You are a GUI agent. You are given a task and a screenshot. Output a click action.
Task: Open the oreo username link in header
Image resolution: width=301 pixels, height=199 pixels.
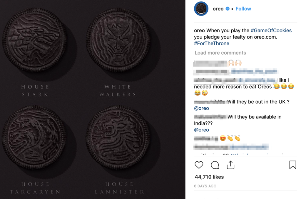218,9
